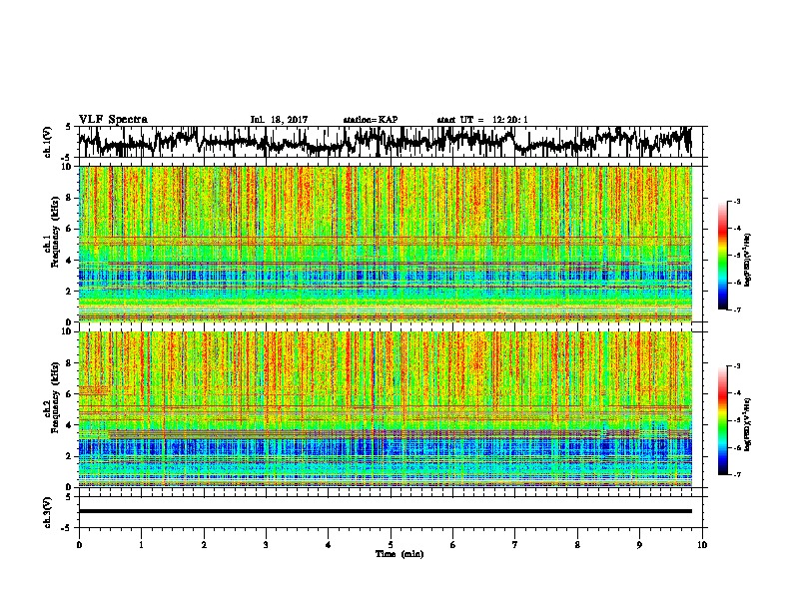The image size is (791, 611).
Task: Click the time axis tick label "9"
Action: click(x=639, y=545)
